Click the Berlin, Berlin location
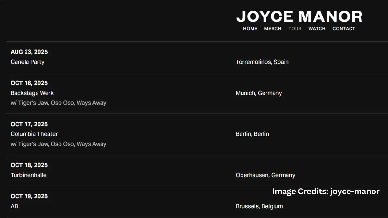 point(252,134)
